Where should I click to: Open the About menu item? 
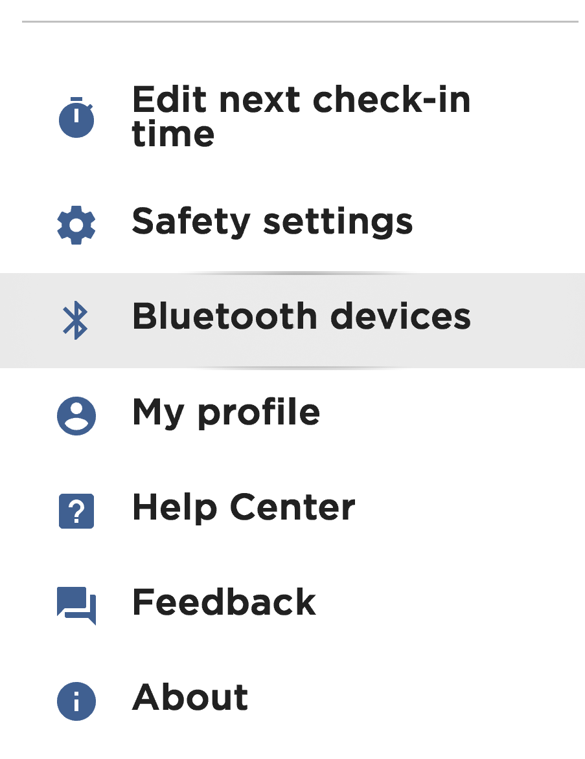coord(190,698)
